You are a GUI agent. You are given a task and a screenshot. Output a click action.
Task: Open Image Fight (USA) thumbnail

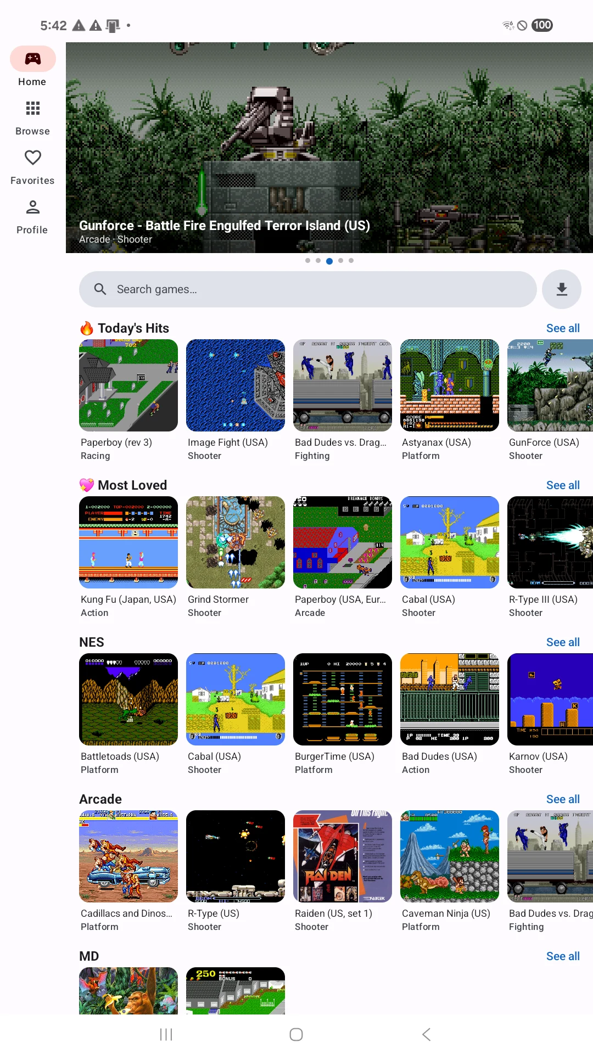click(x=236, y=385)
